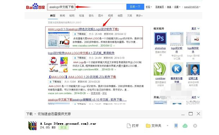The height and width of the screenshot is (135, 219).
Task: Click the CorelDRAW green pencil icon
Action: pos(160,69)
